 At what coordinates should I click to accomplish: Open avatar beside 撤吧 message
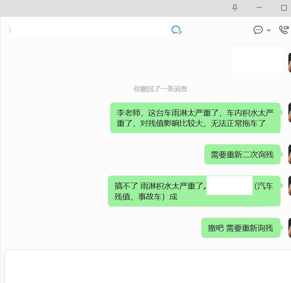tap(289, 228)
